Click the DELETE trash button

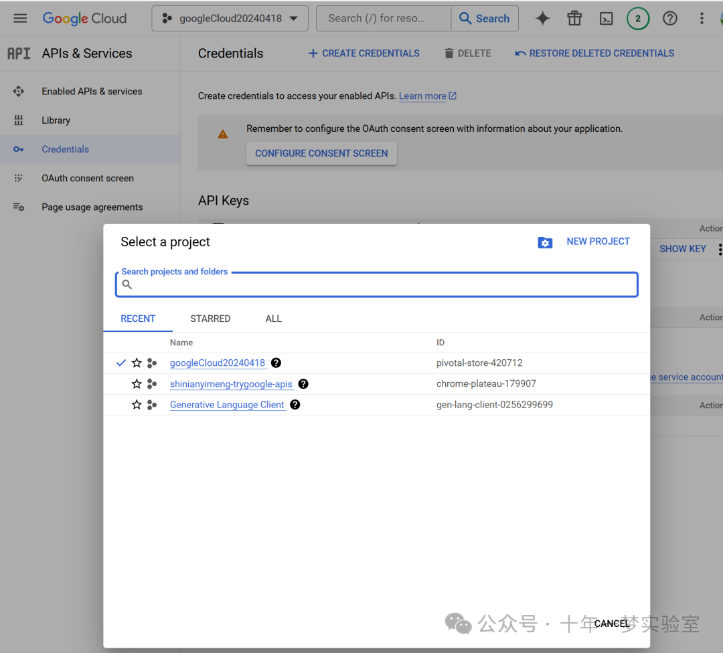(467, 54)
